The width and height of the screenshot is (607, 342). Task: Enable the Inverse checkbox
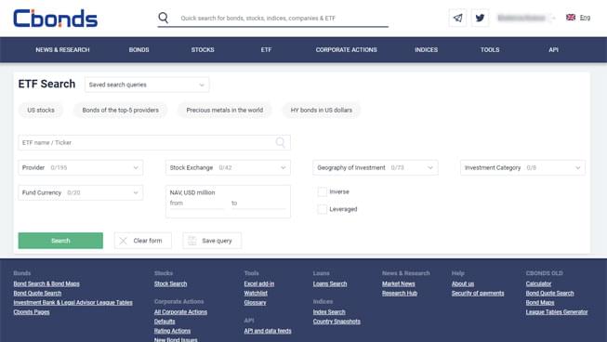coord(322,191)
